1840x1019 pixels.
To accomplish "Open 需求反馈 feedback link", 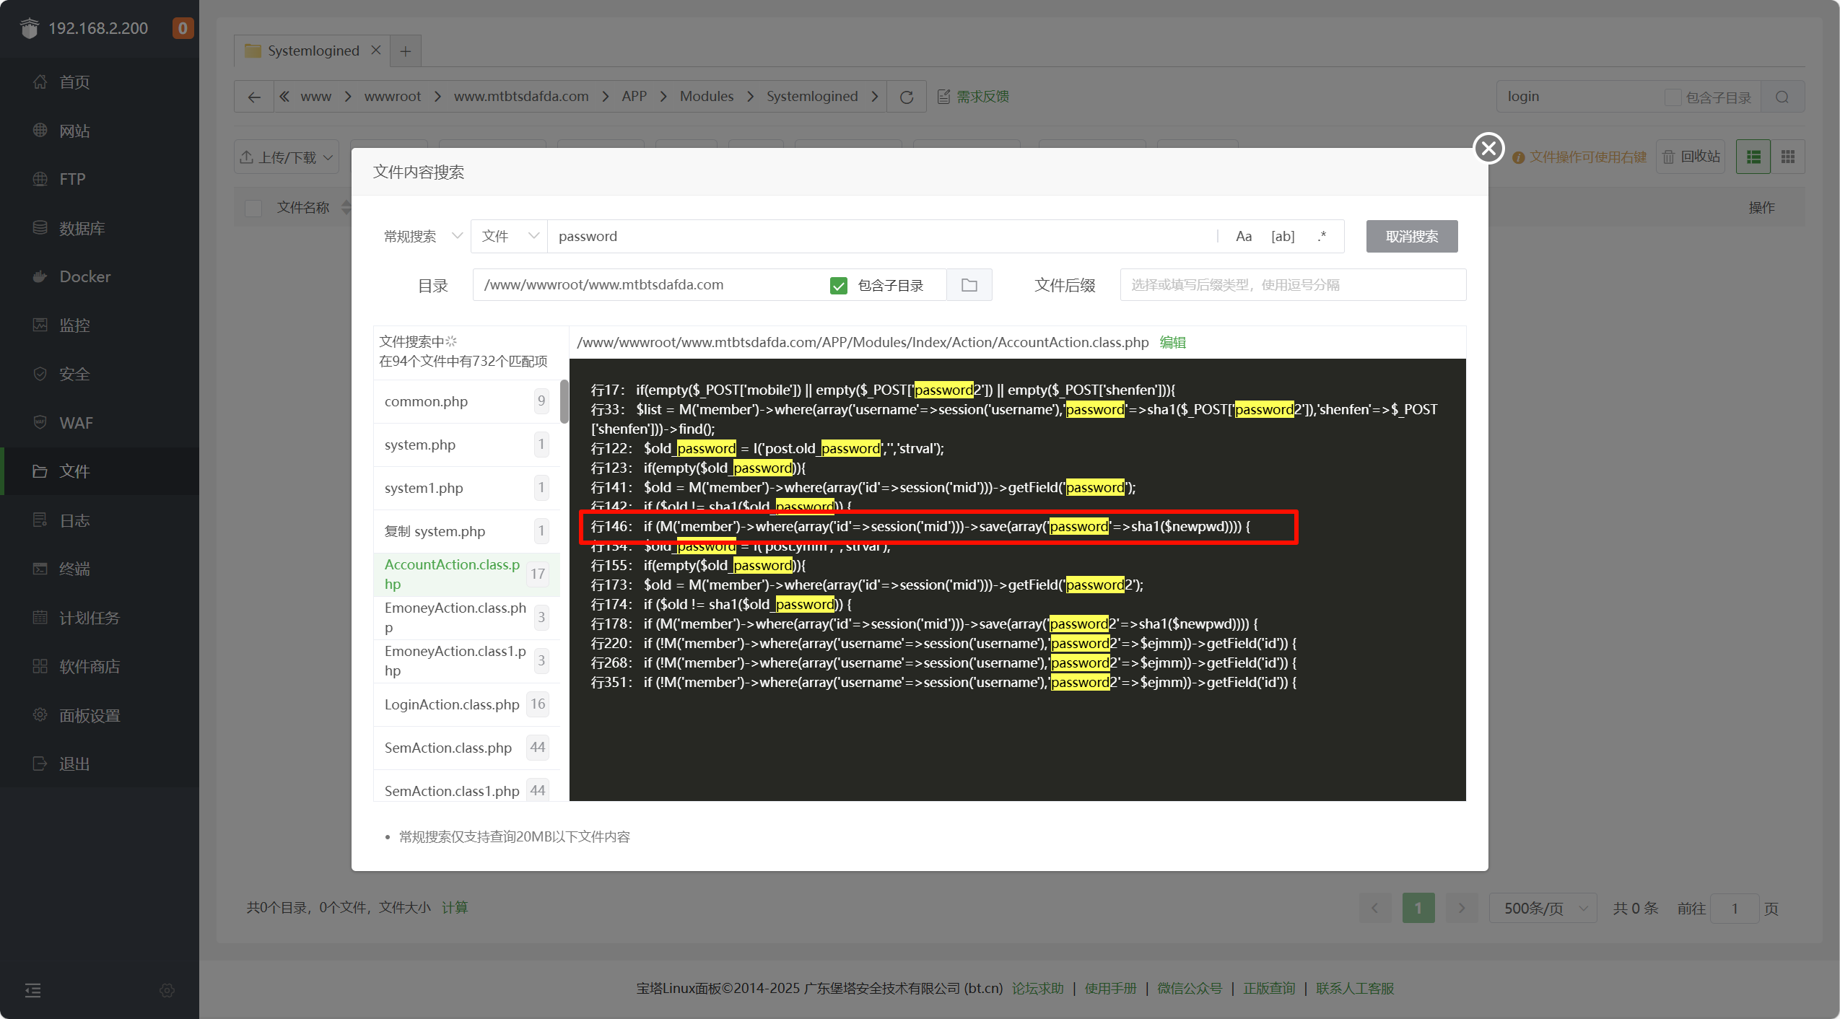I will click(x=974, y=97).
